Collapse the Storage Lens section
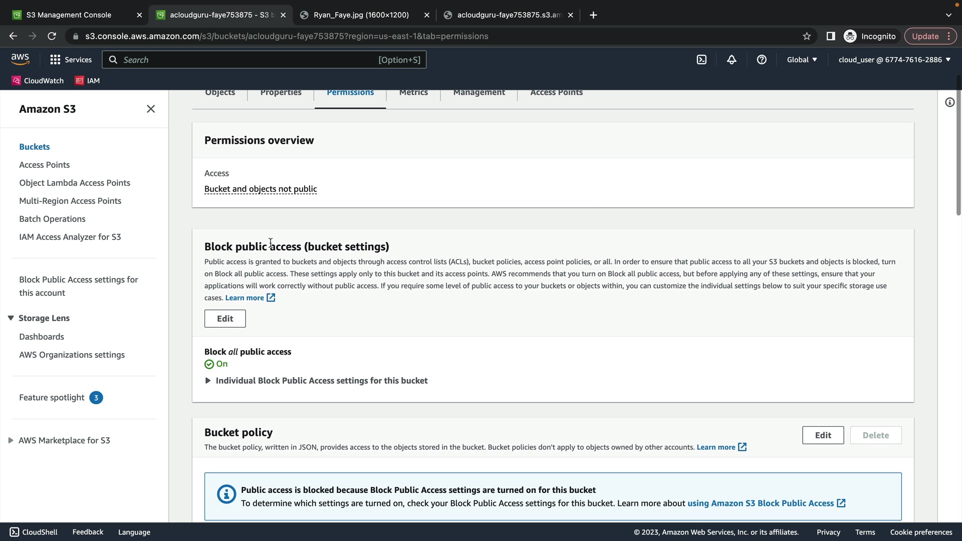The width and height of the screenshot is (962, 541). [11, 318]
